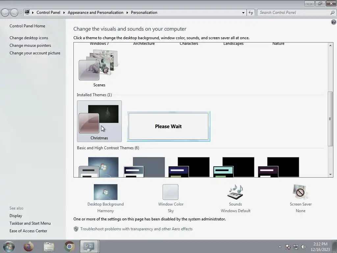The width and height of the screenshot is (337, 253).
Task: Open Google Chrome from the taskbar
Action: (x=69, y=246)
